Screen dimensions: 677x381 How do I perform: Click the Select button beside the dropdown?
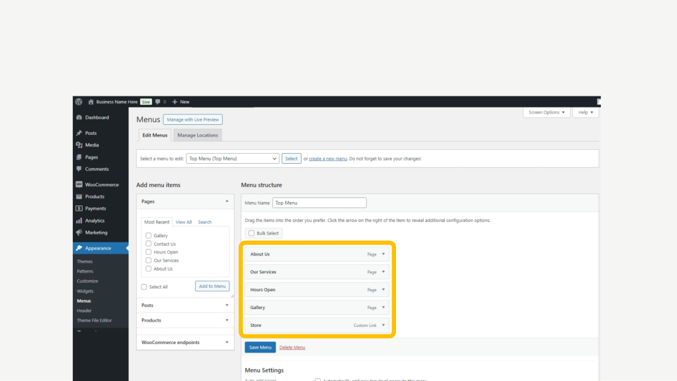292,158
